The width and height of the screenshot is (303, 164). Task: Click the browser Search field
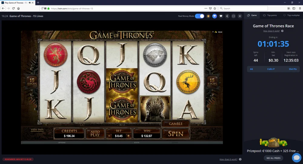click(243, 8)
